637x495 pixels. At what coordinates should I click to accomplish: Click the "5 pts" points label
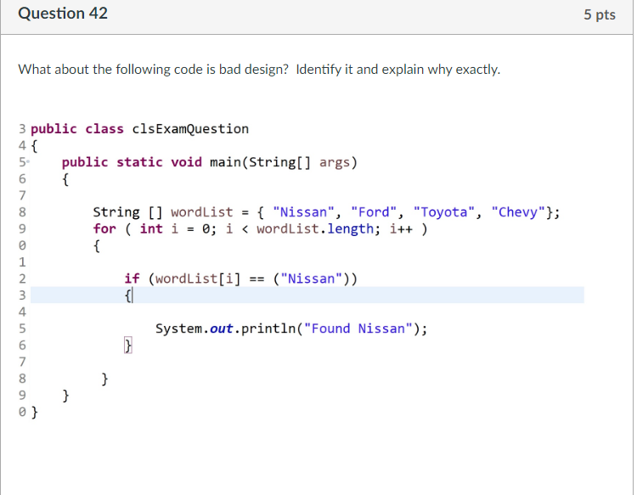click(x=600, y=14)
